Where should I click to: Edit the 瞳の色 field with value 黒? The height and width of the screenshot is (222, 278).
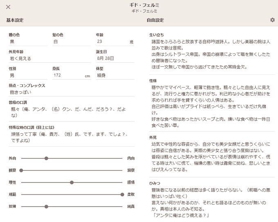[28, 42]
